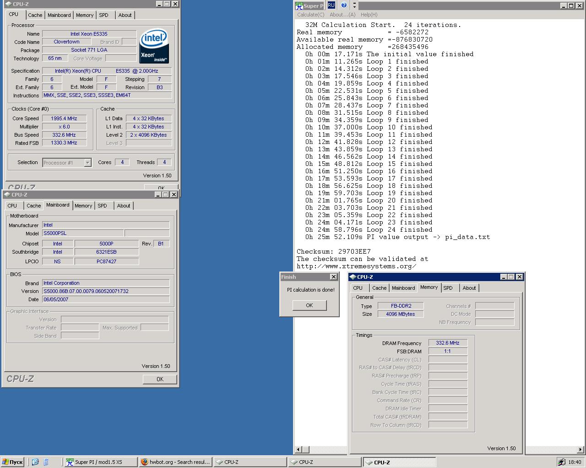Viewport: 586px width, 468px height.
Task: Click the memory Type field FB-DDR2
Action: point(401,306)
